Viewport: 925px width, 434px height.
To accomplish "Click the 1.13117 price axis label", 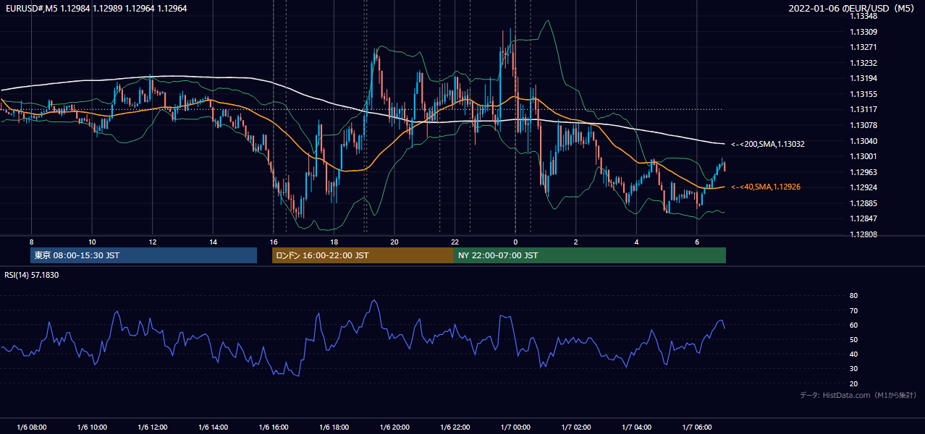I will tap(863, 110).
